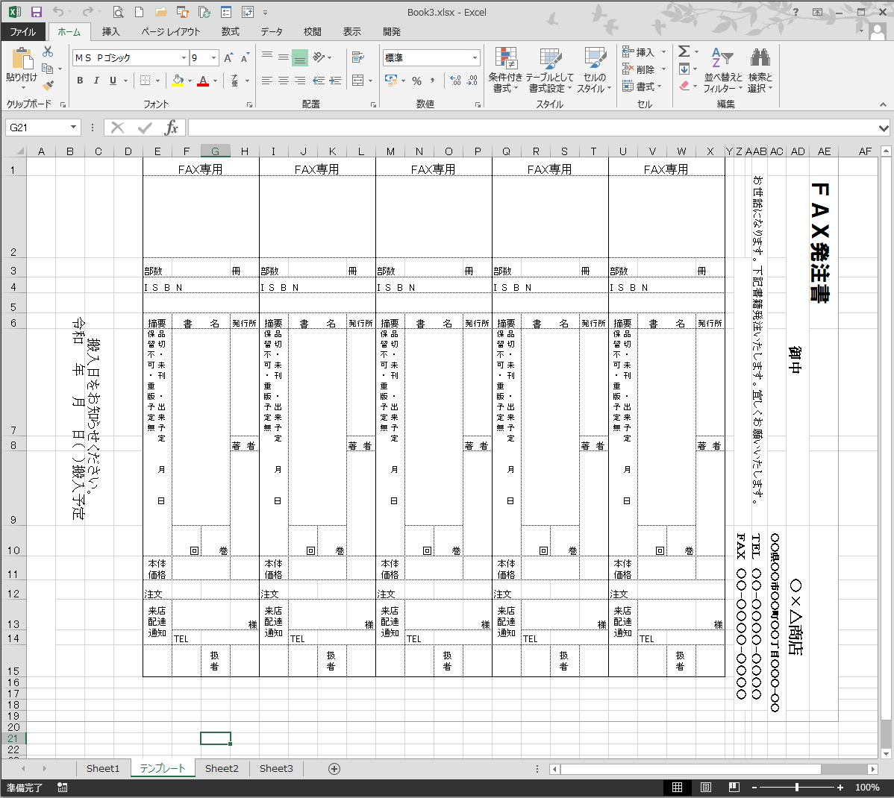The height and width of the screenshot is (798, 894).
Task: Decrease decimal places
Action: pos(472,81)
